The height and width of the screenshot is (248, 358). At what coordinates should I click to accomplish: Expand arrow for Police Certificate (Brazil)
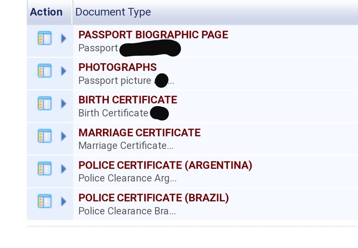(x=64, y=201)
